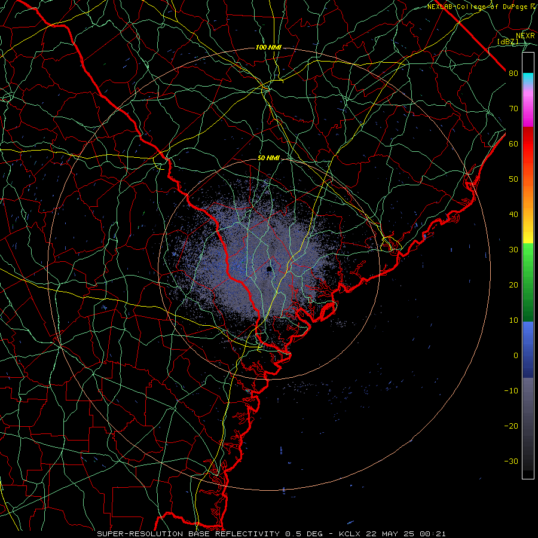This screenshot has width=538, height=538.
Task: Click the 50 NMI range ring label
Action: click(x=268, y=158)
